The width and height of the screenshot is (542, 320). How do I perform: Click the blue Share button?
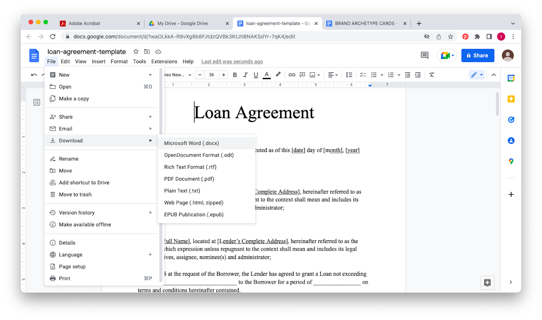(477, 56)
